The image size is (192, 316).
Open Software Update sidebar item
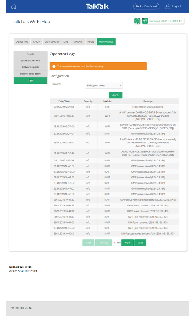pyautogui.click(x=30, y=67)
